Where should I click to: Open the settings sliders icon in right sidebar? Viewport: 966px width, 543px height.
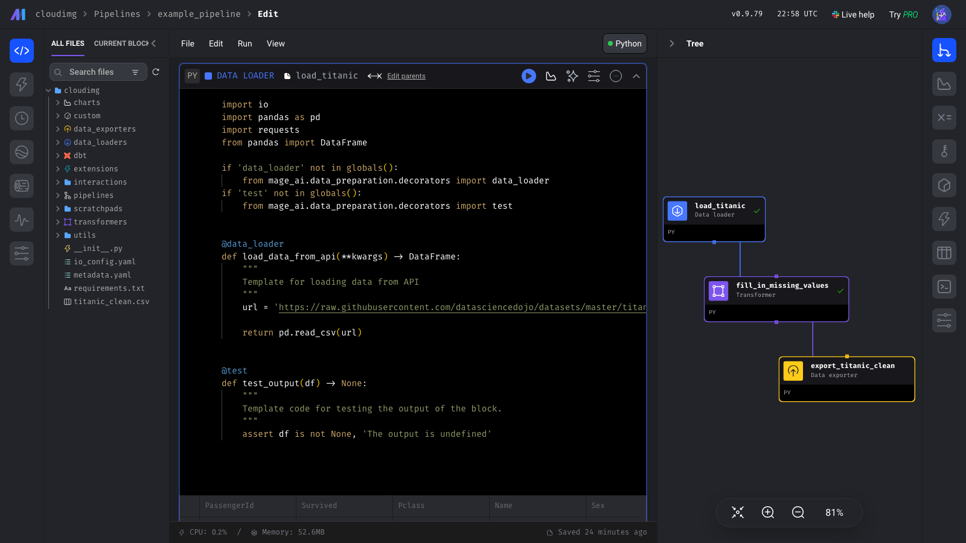tap(944, 320)
